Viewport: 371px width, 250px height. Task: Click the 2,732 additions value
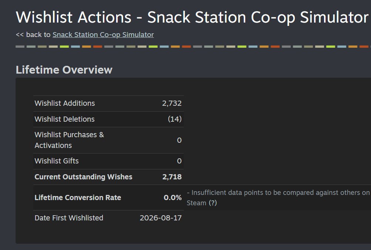tap(172, 103)
